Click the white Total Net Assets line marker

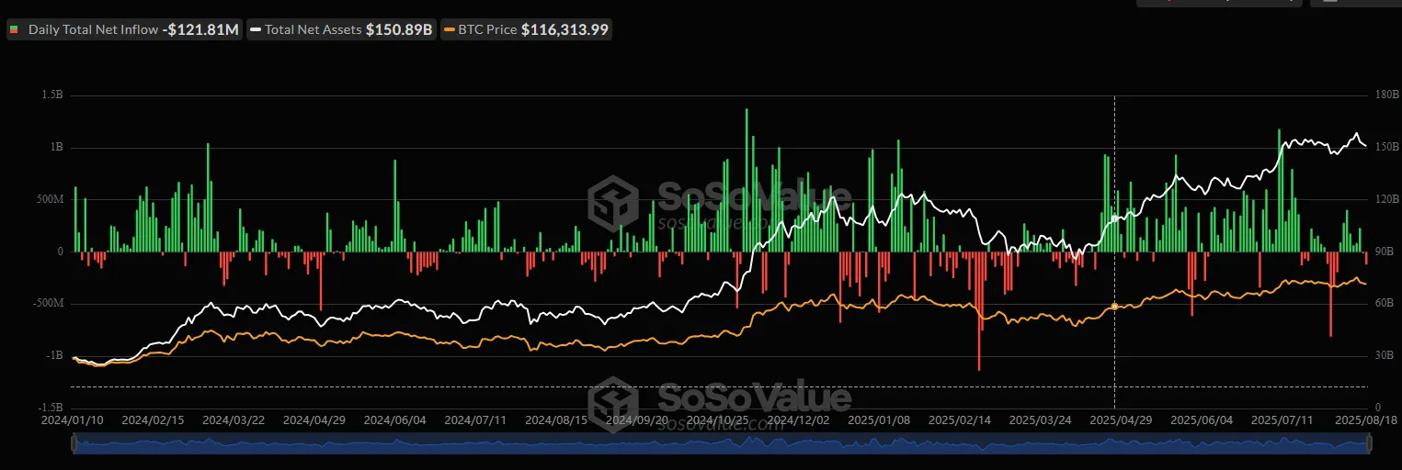coord(256,29)
